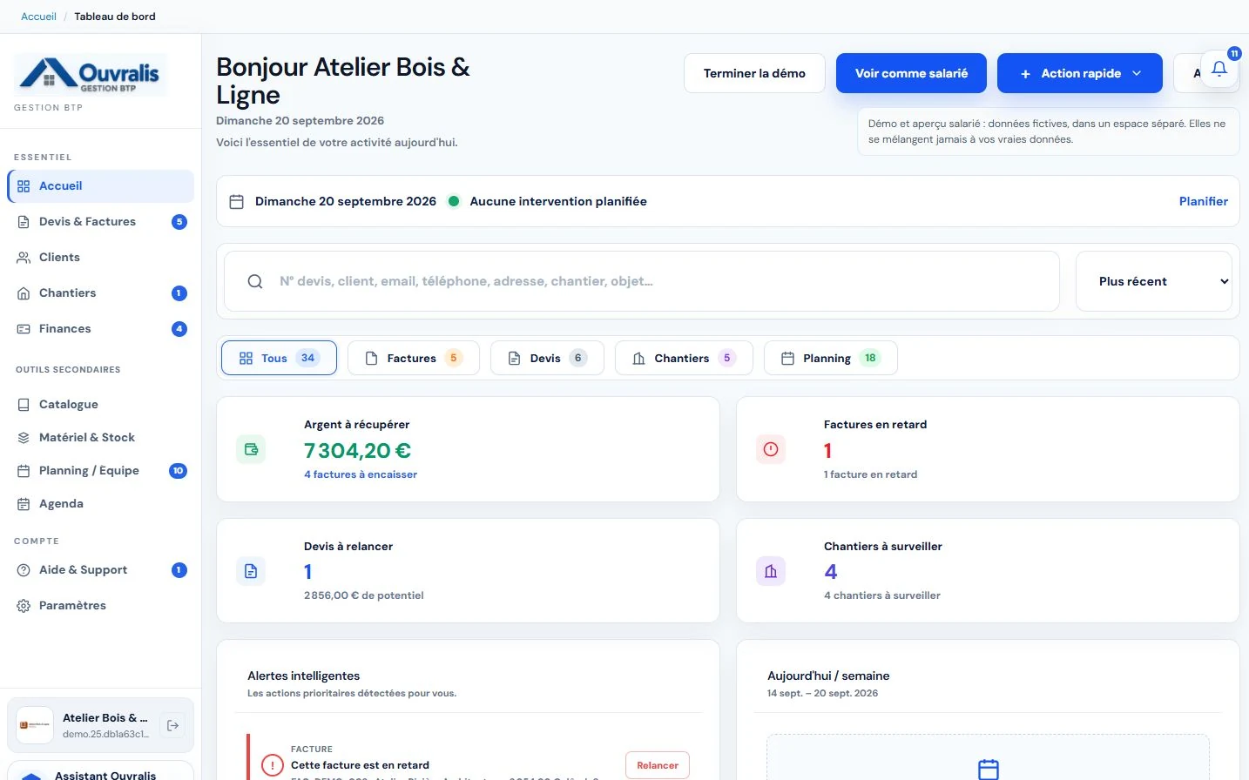Click the Assistant Ouvralis entry at bottom
1249x780 pixels.
pos(100,772)
